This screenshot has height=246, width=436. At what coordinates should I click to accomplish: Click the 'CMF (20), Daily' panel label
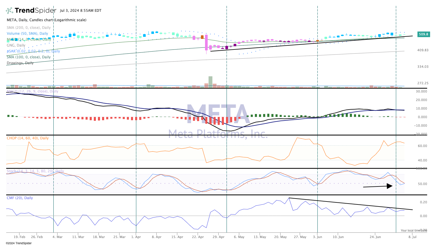point(20,198)
